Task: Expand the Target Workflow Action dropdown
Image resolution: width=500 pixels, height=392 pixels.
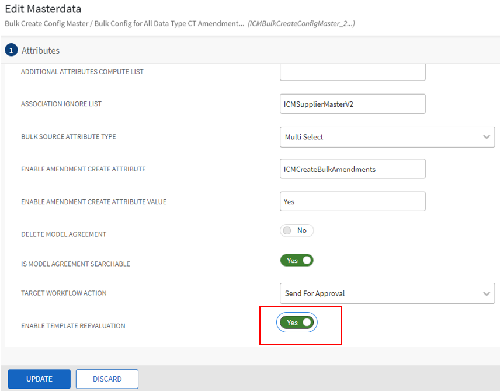Action: (x=387, y=293)
